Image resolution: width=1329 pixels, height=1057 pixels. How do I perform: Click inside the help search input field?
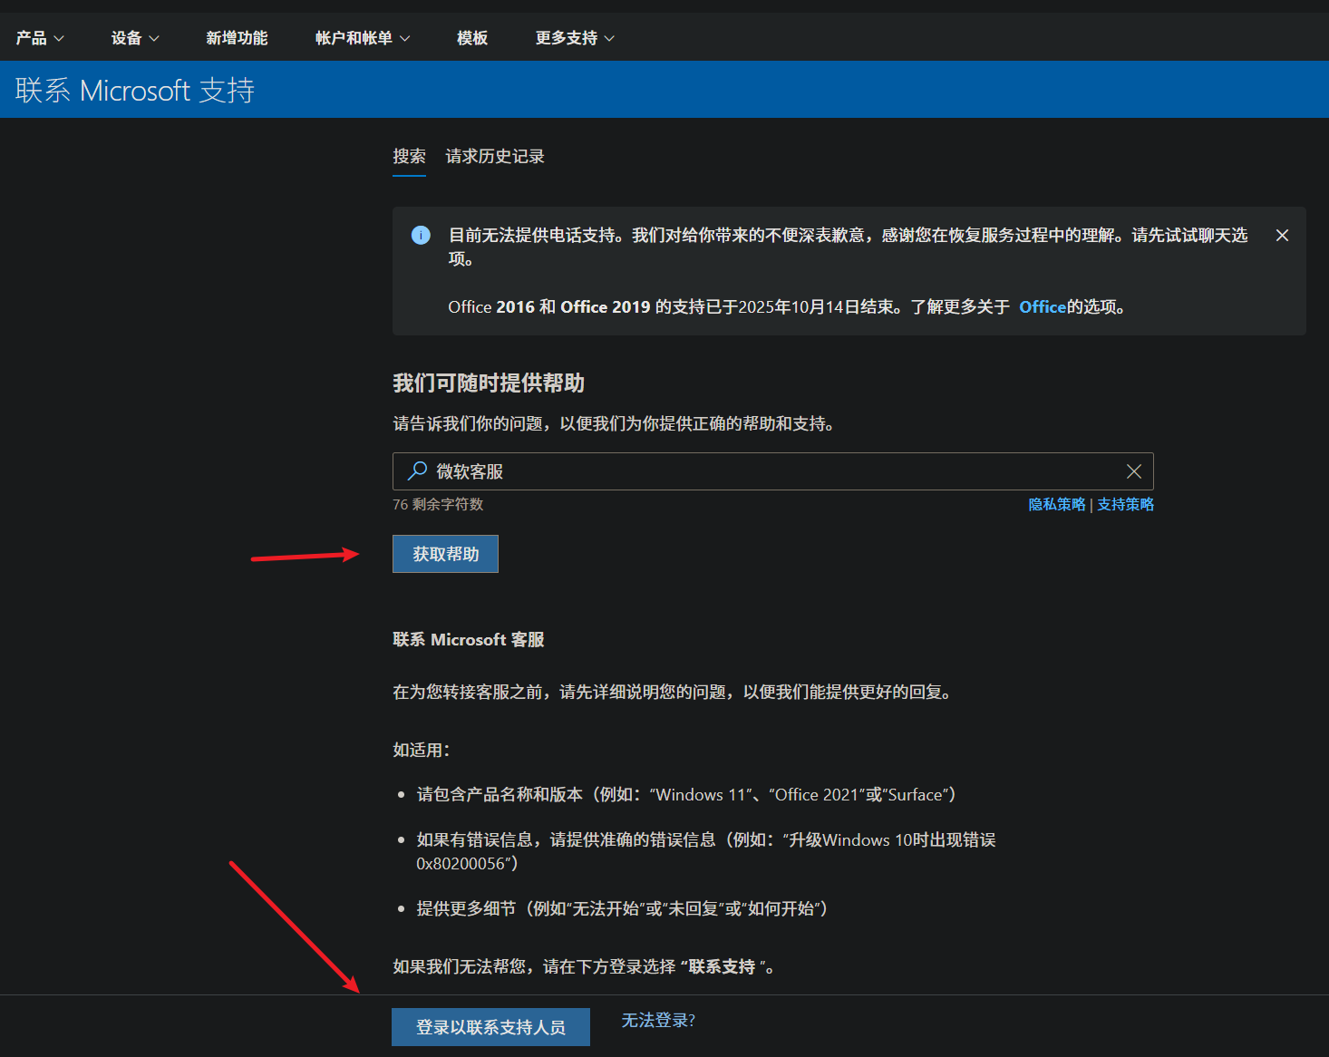coord(725,470)
